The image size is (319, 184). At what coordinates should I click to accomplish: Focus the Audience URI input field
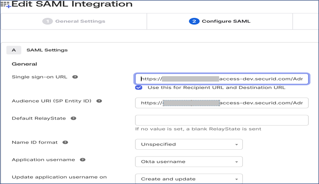click(222, 103)
